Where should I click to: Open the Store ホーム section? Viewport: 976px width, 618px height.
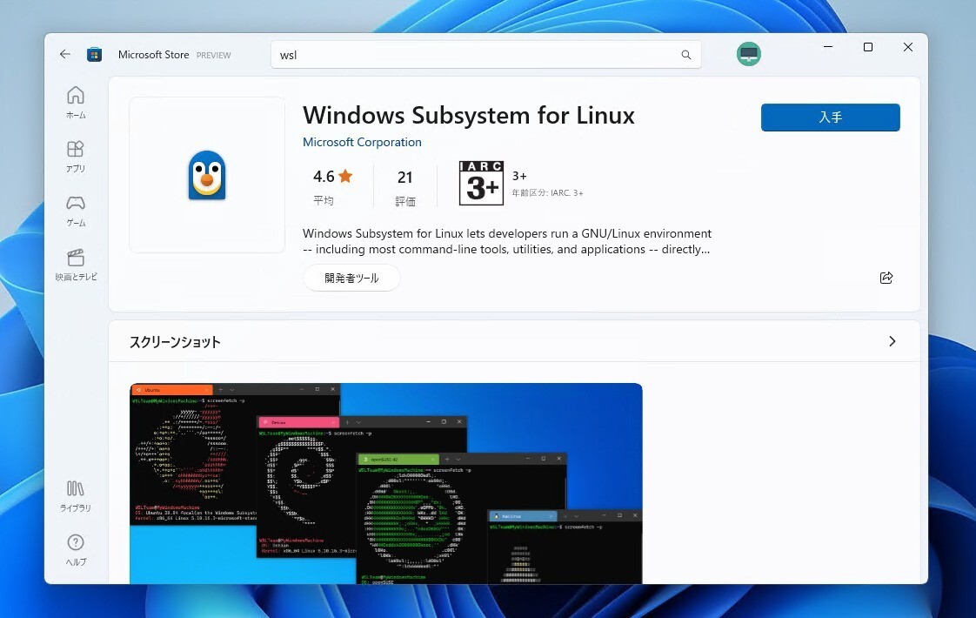(75, 101)
